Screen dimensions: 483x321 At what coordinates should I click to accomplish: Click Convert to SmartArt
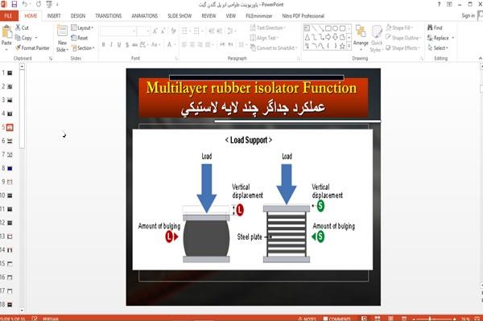click(x=274, y=48)
